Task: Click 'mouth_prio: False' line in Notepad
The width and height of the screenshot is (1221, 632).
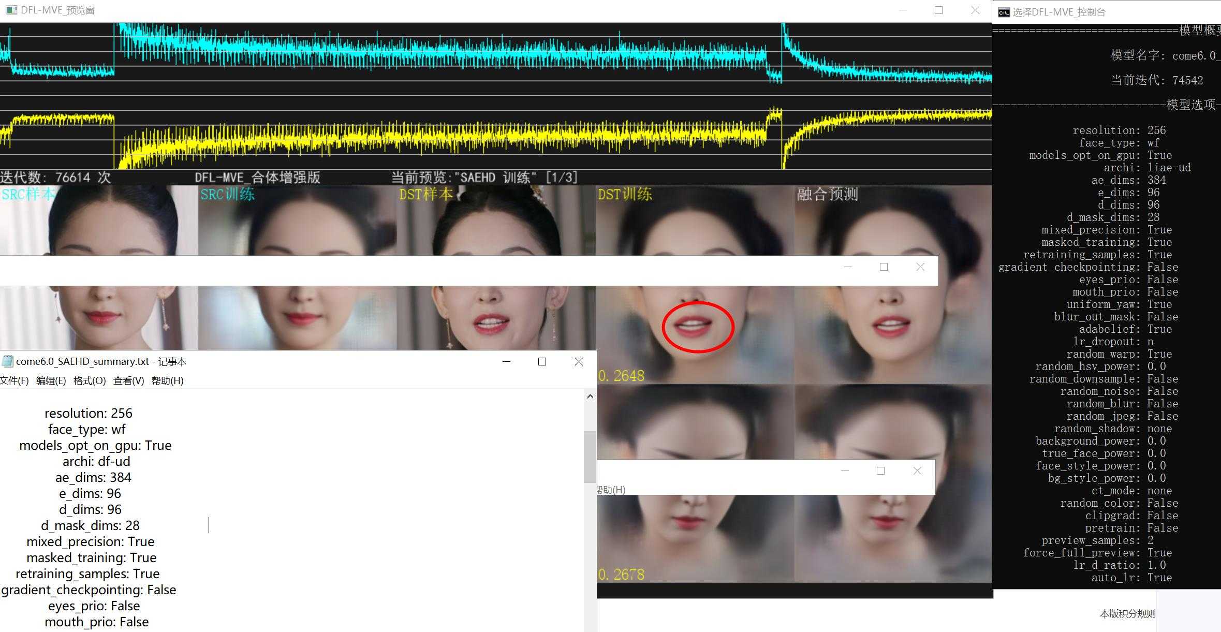Action: click(96, 622)
